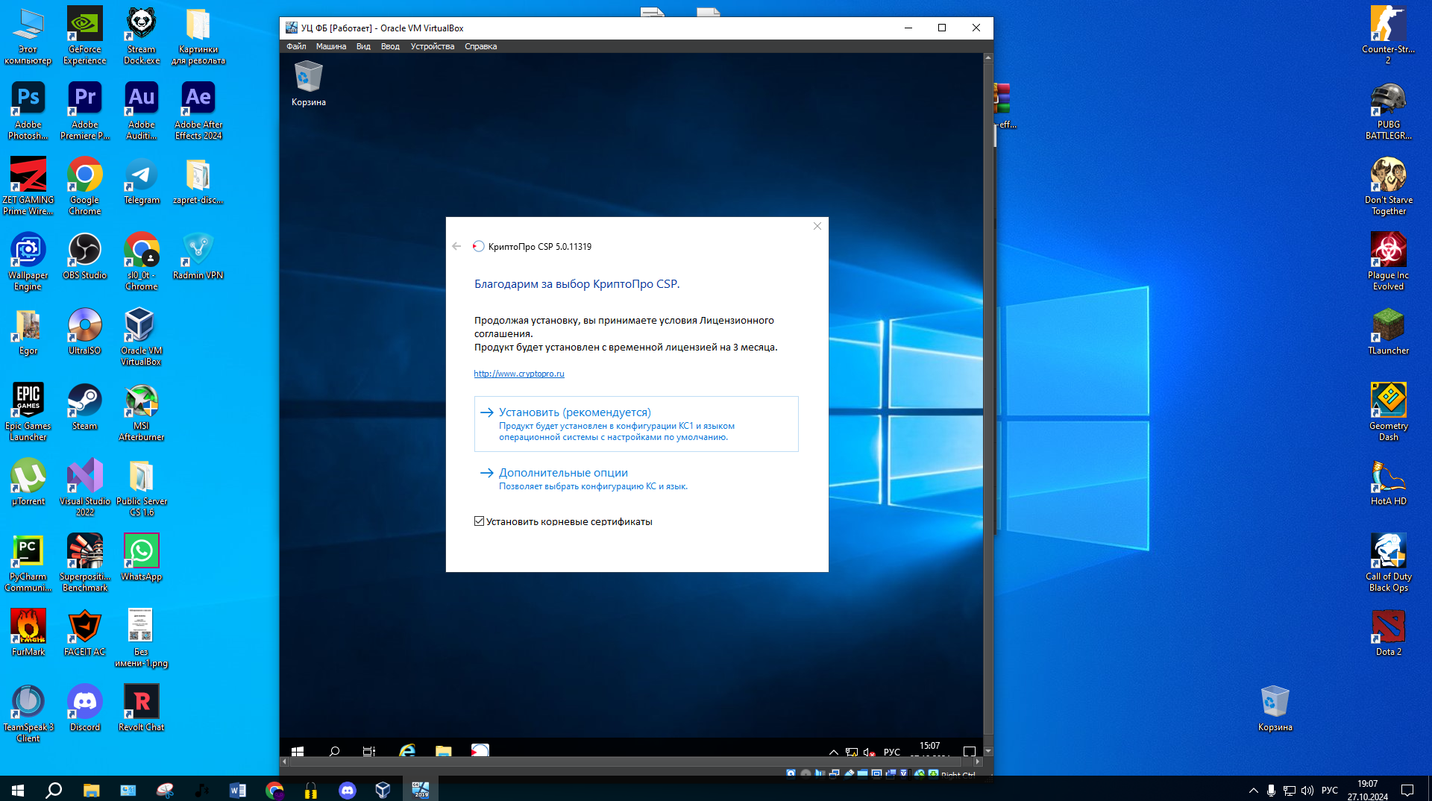Select the Telegram desktop icon
Viewport: 1432px width, 801px height.
coord(142,180)
